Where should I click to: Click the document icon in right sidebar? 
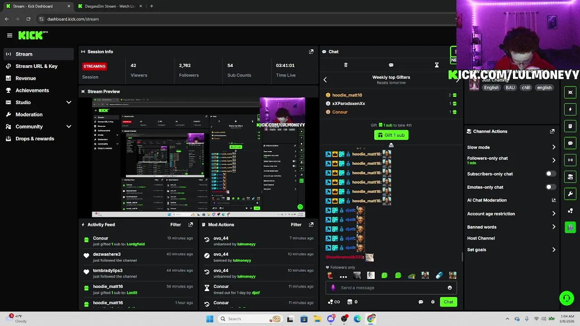click(570, 126)
